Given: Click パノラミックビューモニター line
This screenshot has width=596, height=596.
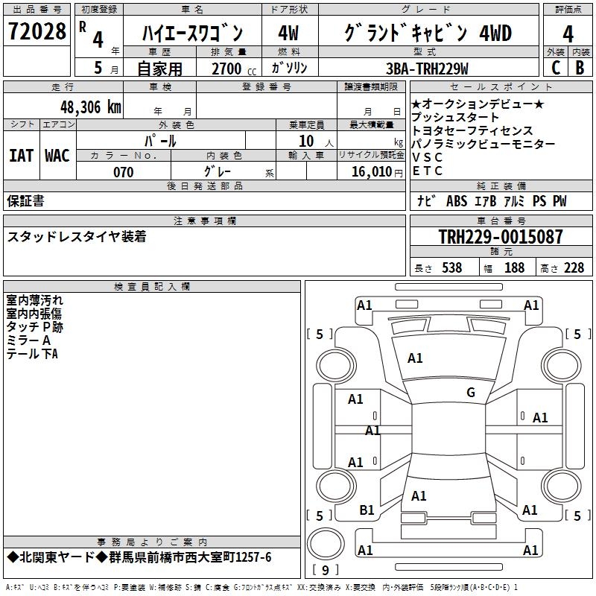Looking at the screenshot, I should click(484, 144).
